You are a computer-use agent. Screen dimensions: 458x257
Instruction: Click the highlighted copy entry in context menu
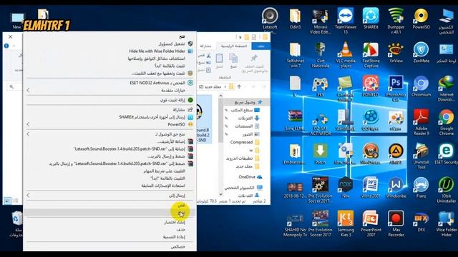pyautogui.click(x=109, y=213)
